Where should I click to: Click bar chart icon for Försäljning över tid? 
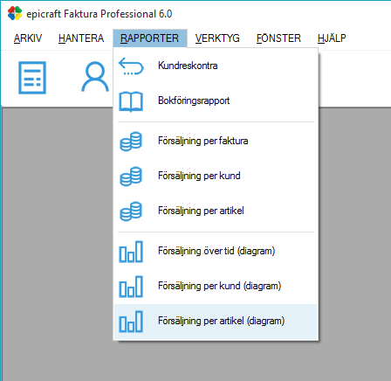[131, 252]
